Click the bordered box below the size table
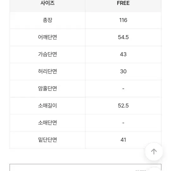Viewport: 171px width, 171px height. pos(85,168)
